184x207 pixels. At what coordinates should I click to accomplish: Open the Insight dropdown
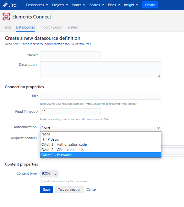pos(131,5)
